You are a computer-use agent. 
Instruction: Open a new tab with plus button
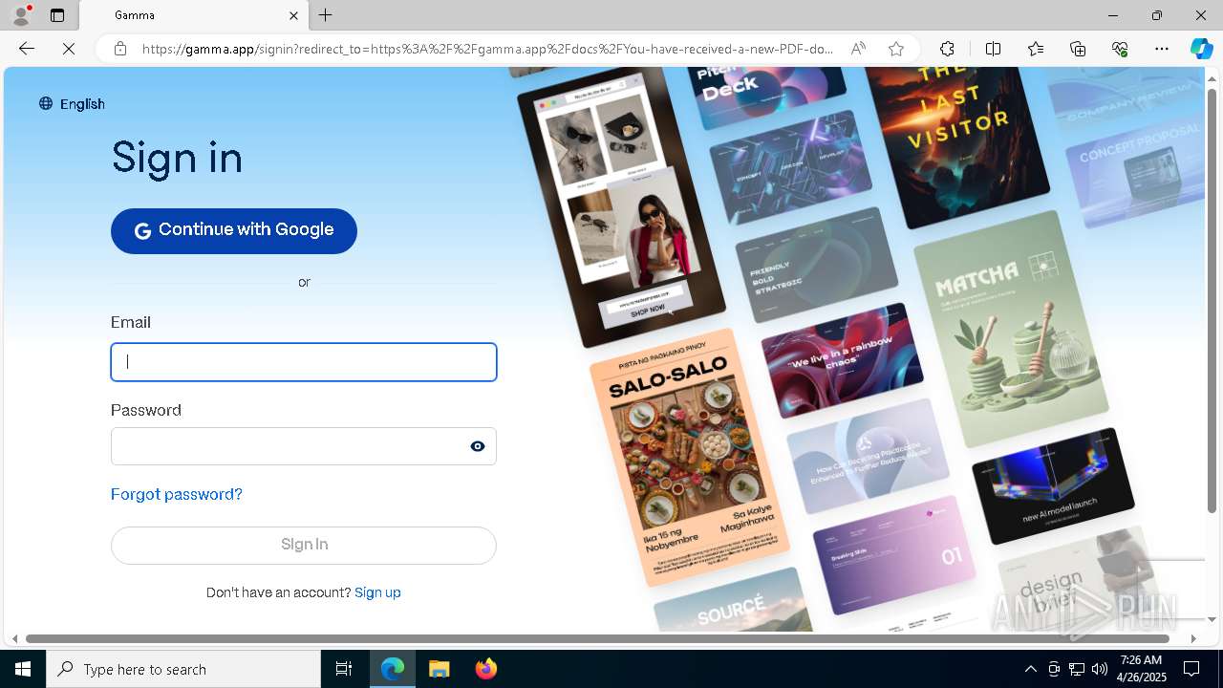[x=326, y=15]
